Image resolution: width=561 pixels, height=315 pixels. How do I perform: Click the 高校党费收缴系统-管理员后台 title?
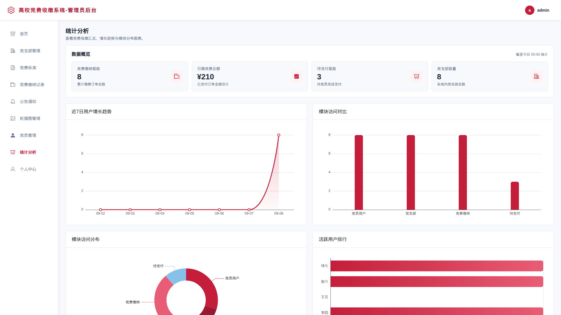tap(58, 10)
